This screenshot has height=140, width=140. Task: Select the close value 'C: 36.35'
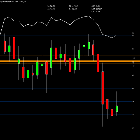[51, 9]
